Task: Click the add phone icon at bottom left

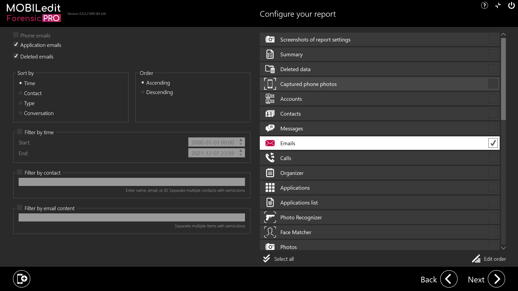Action: pyautogui.click(x=22, y=279)
